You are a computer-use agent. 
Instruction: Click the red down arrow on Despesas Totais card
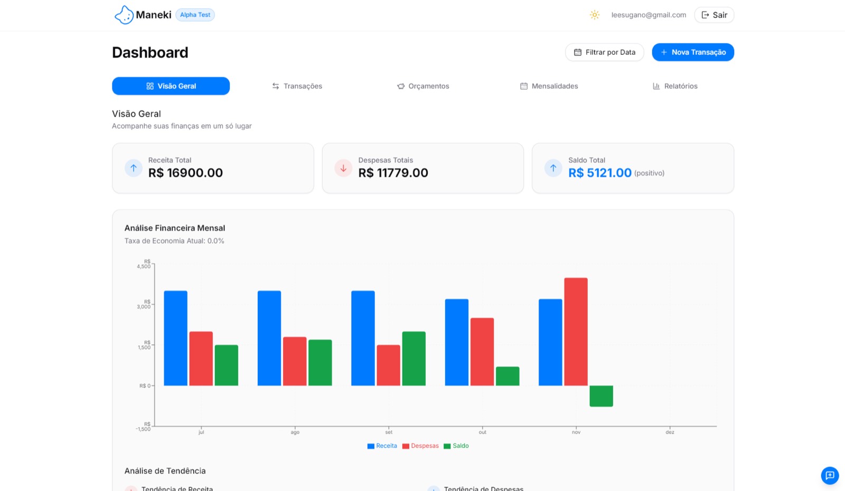343,168
